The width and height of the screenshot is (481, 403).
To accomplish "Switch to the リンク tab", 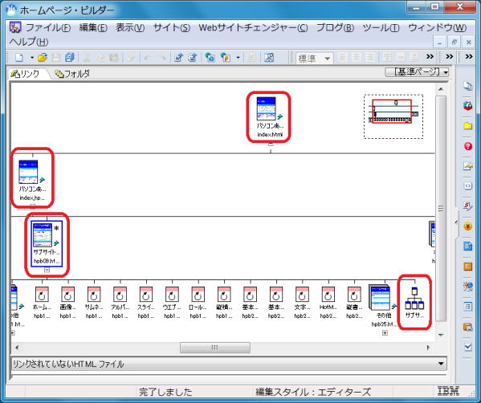I will 26,74.
